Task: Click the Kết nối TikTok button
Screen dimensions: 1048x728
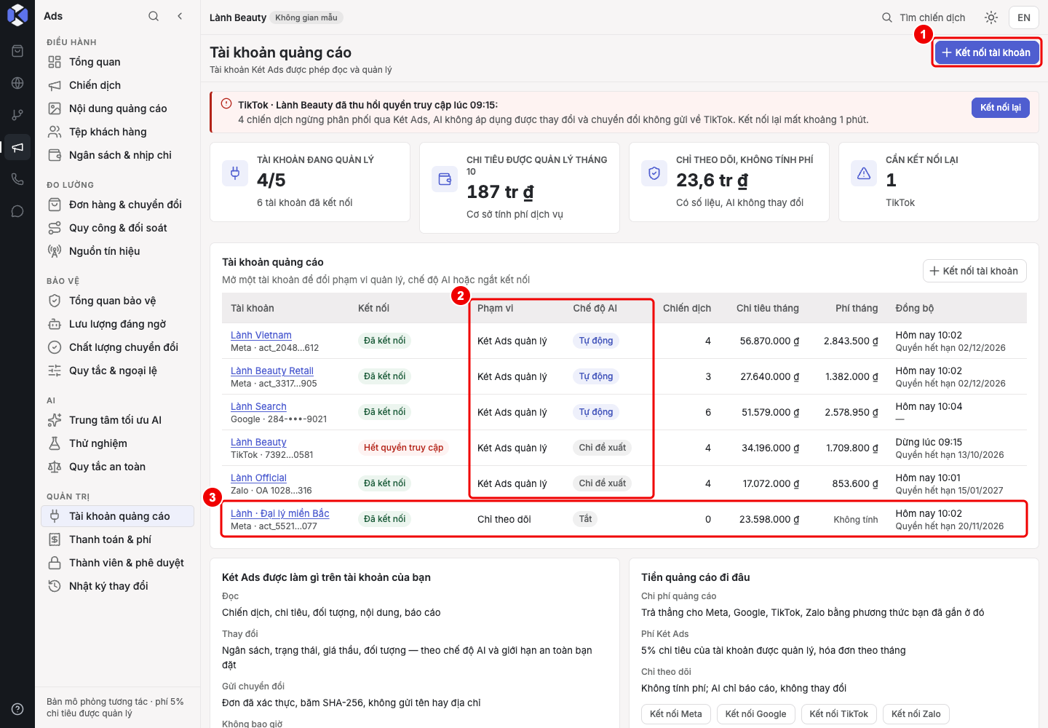Action: click(x=839, y=714)
